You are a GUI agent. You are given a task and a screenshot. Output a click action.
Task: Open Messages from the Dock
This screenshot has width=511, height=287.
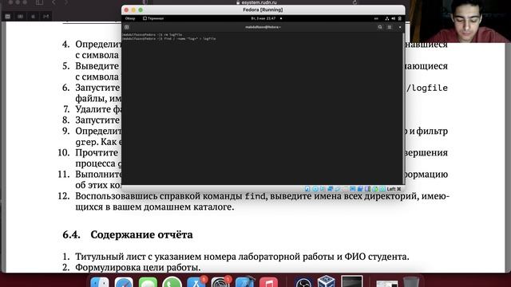[x=148, y=282]
